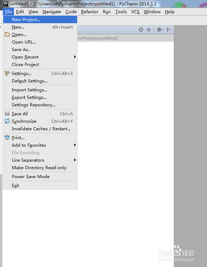The height and width of the screenshot is (267, 207).
Task: Choose Export Settings... entry
Action: coord(40,97)
